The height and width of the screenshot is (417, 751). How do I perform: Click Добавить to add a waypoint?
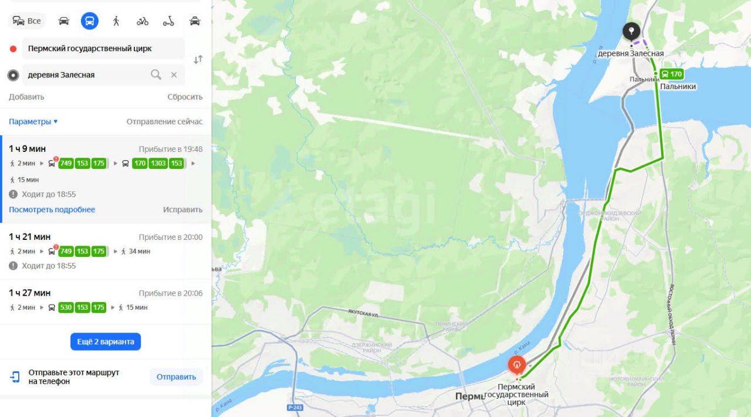point(26,97)
